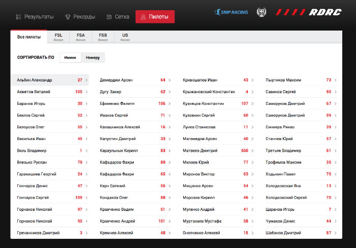
Task: Click the RDRC logo
Action: tap(309, 12)
